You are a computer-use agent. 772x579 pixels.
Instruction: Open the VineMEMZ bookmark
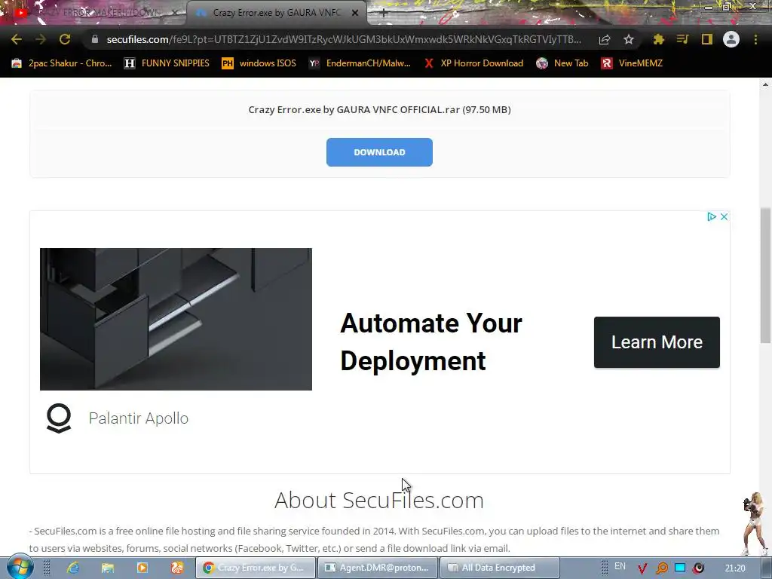(x=633, y=63)
